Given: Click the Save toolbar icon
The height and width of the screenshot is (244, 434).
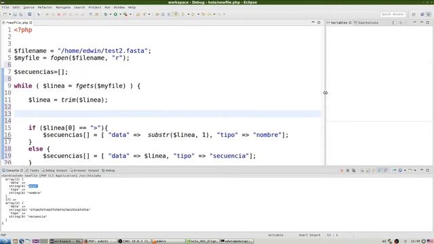Looking at the screenshot, I should tap(15, 14).
